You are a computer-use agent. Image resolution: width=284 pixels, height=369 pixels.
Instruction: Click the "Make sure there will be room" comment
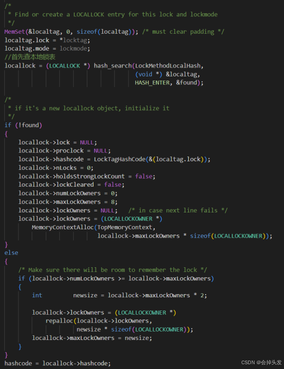tap(113, 270)
